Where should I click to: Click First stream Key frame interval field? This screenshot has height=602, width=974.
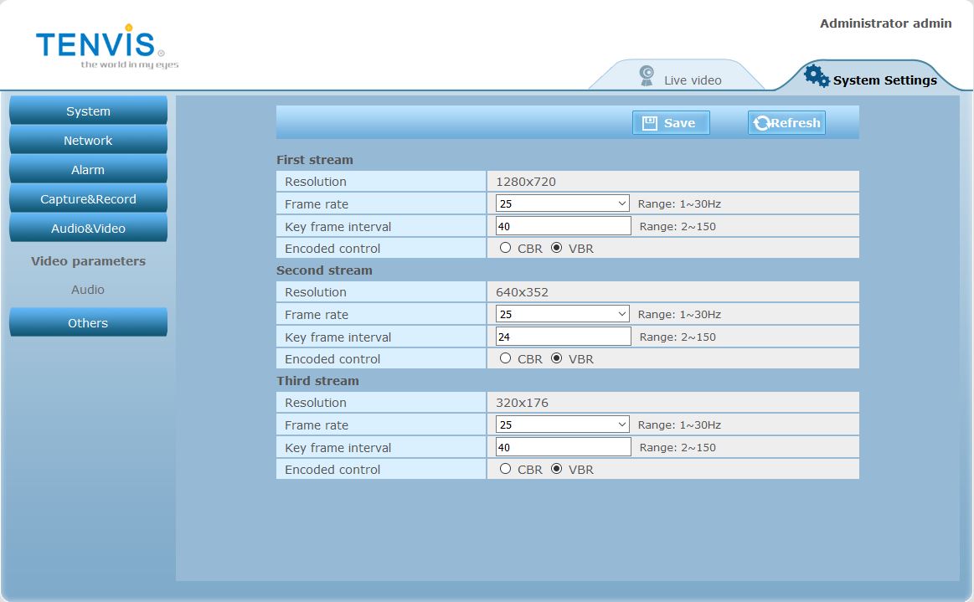click(563, 226)
